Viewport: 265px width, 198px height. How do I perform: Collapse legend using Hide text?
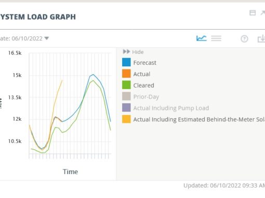tap(138, 52)
